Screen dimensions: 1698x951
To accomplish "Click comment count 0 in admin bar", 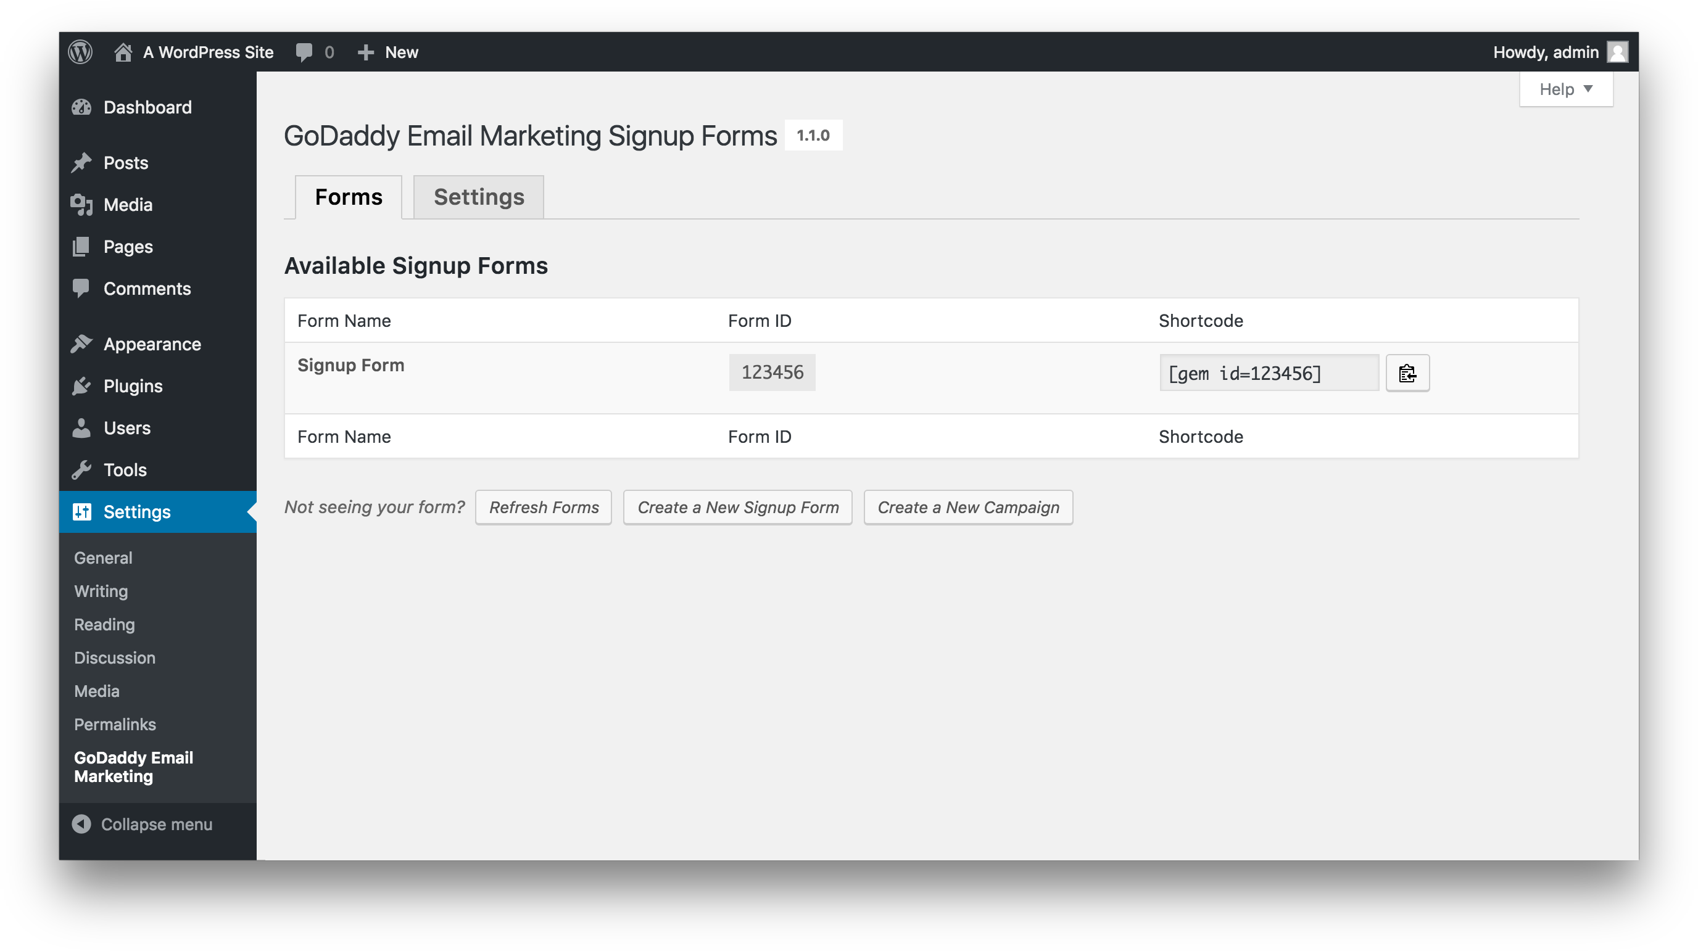I will click(x=329, y=52).
